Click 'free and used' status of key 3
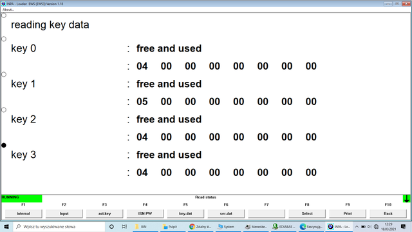The width and height of the screenshot is (412, 232). [169, 155]
